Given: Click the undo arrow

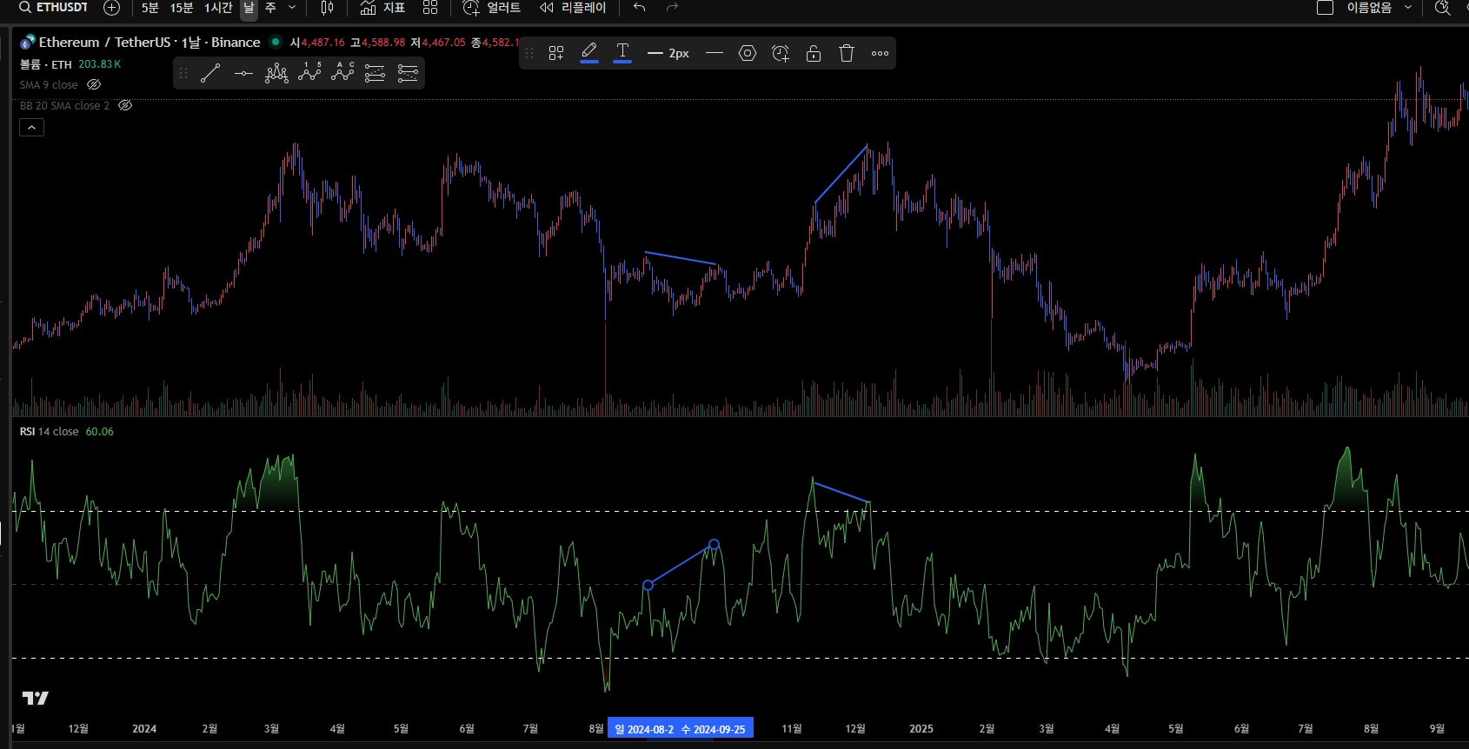Looking at the screenshot, I should (640, 8).
